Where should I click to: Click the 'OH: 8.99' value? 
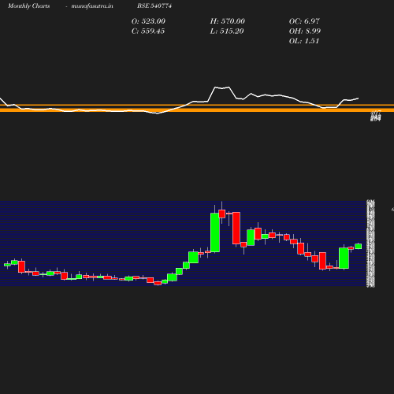tap(305, 32)
